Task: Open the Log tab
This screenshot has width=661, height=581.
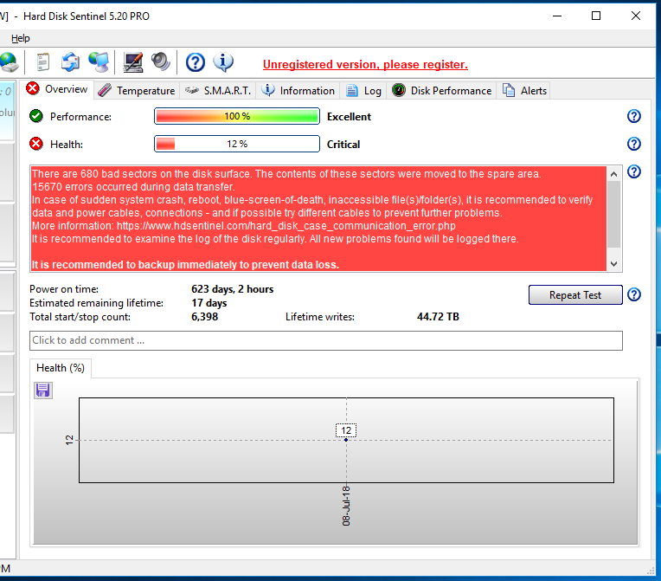Action: click(x=363, y=91)
